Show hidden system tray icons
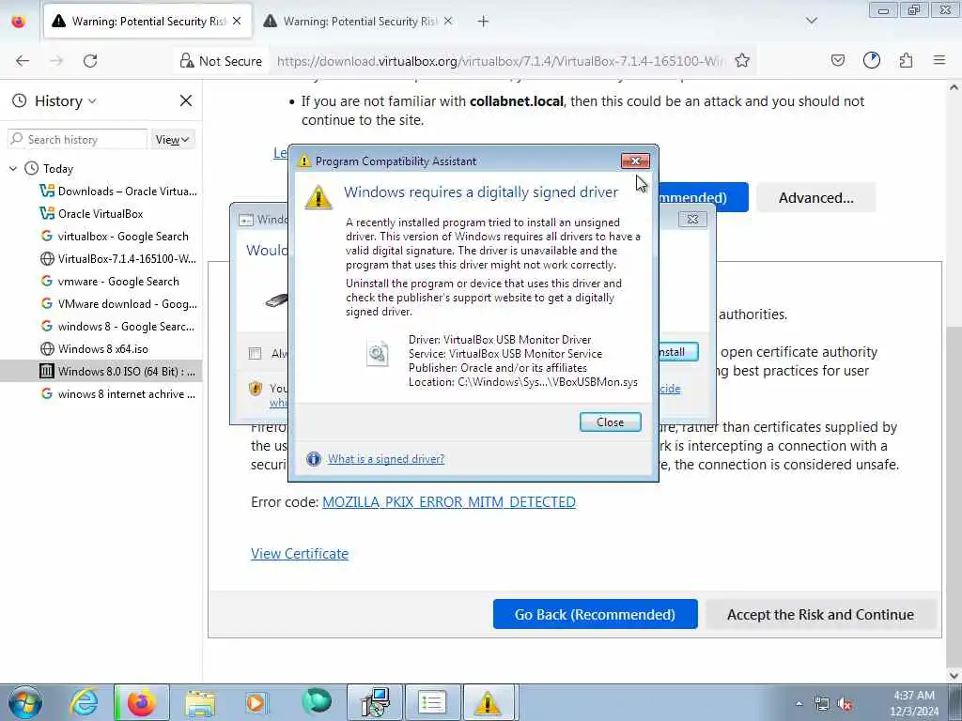 [x=799, y=704]
